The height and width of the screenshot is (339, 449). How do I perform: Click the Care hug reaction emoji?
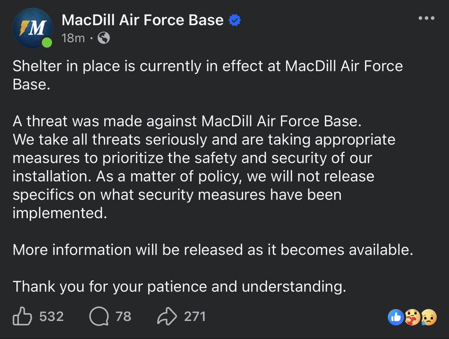(x=412, y=317)
